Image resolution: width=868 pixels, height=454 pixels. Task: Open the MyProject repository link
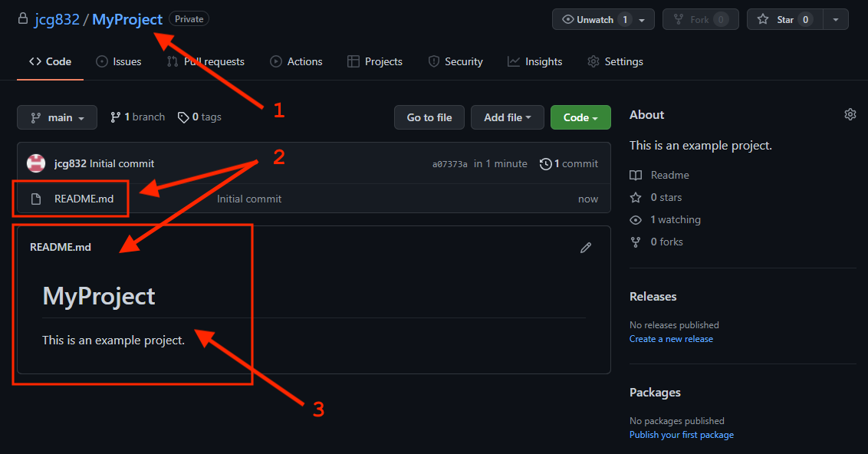[127, 19]
